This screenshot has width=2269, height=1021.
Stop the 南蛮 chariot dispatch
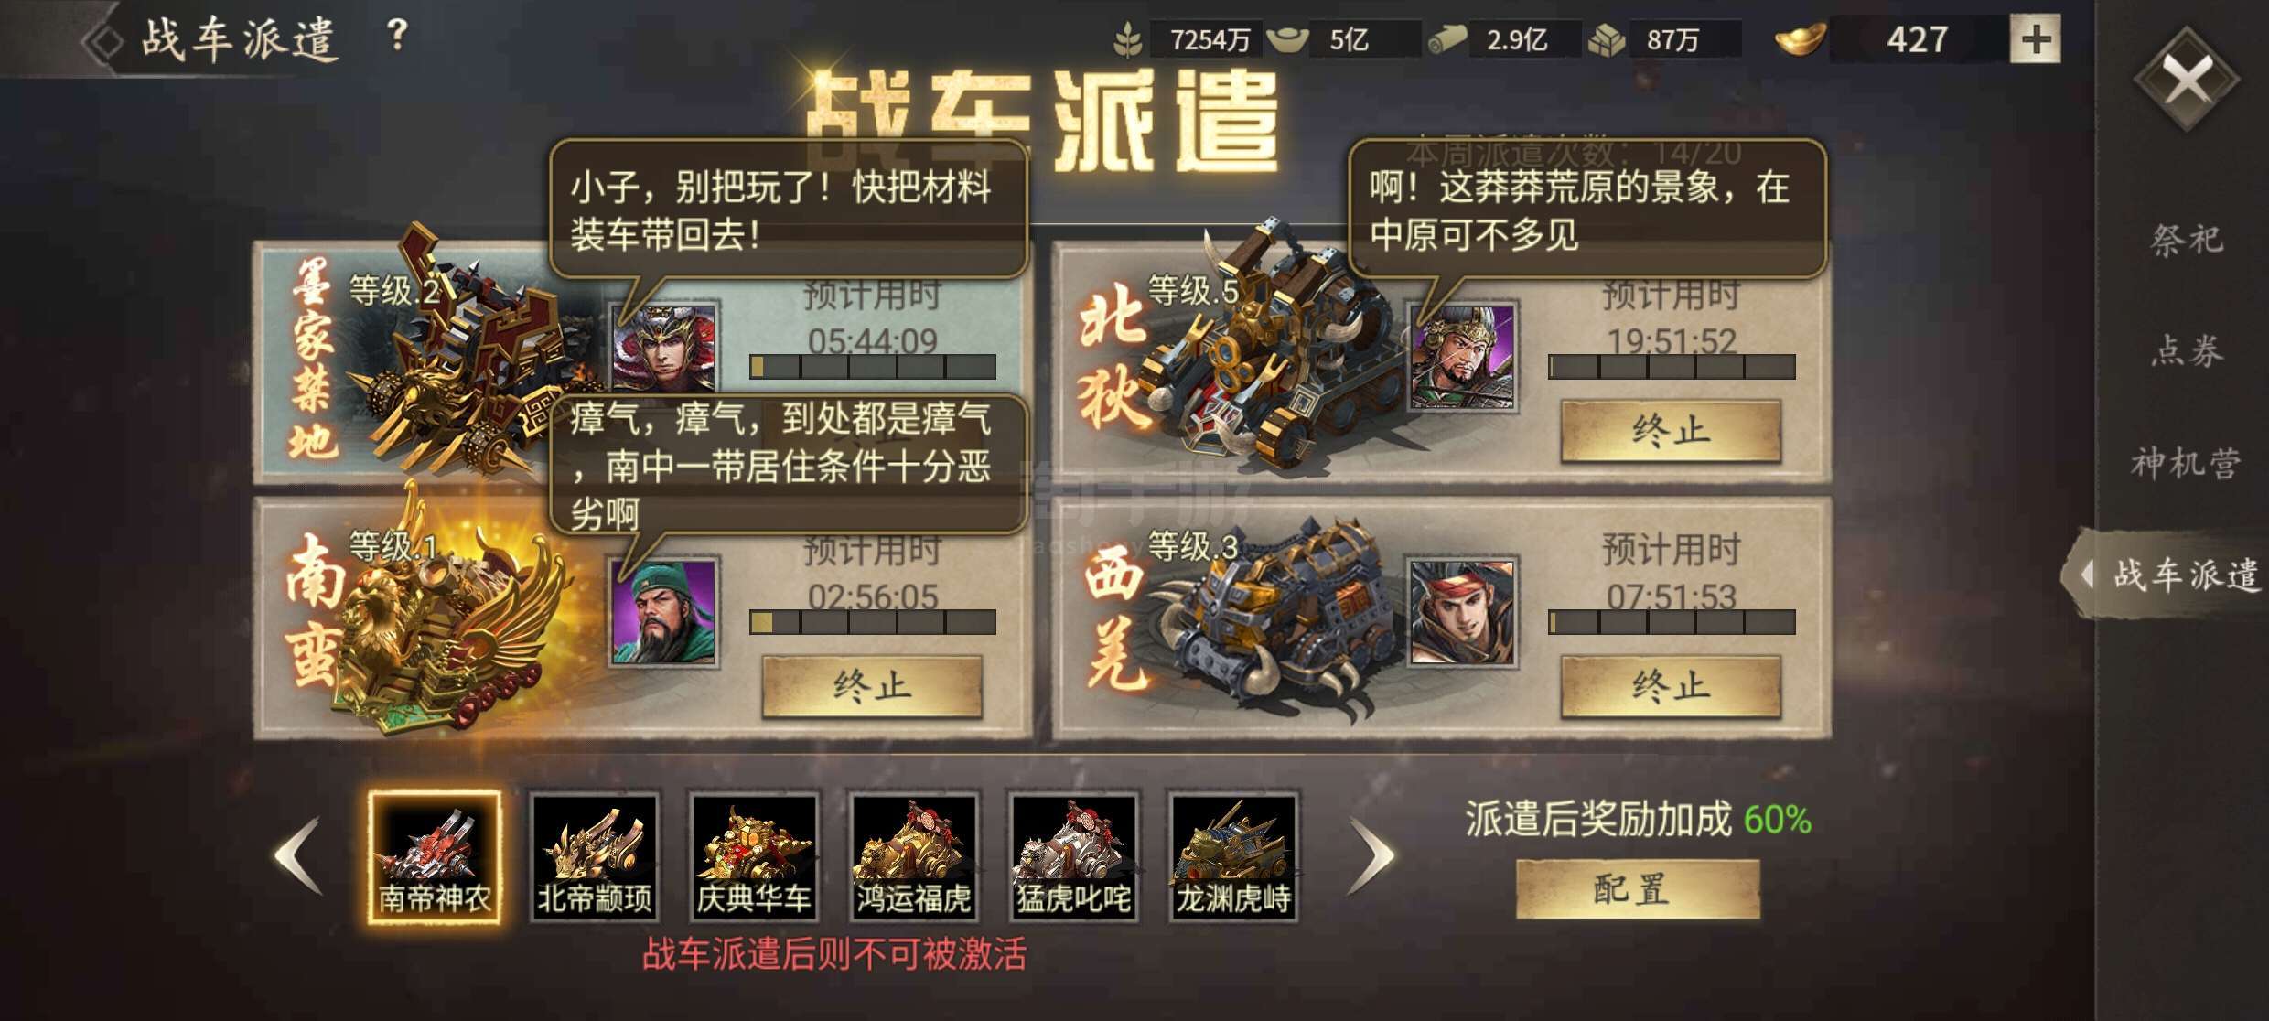click(872, 685)
